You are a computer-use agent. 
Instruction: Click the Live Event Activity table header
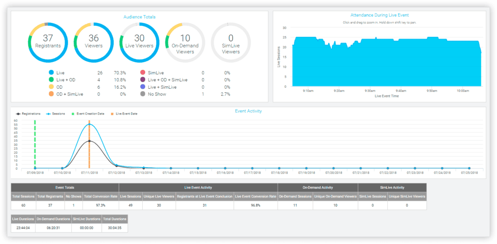(198, 187)
